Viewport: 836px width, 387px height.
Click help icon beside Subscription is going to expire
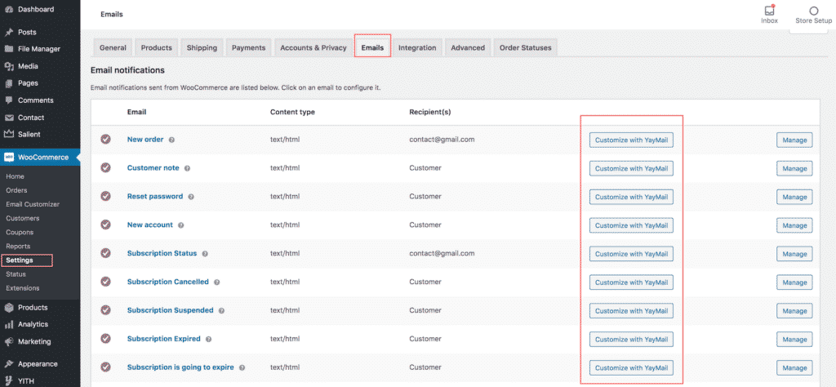pos(242,367)
